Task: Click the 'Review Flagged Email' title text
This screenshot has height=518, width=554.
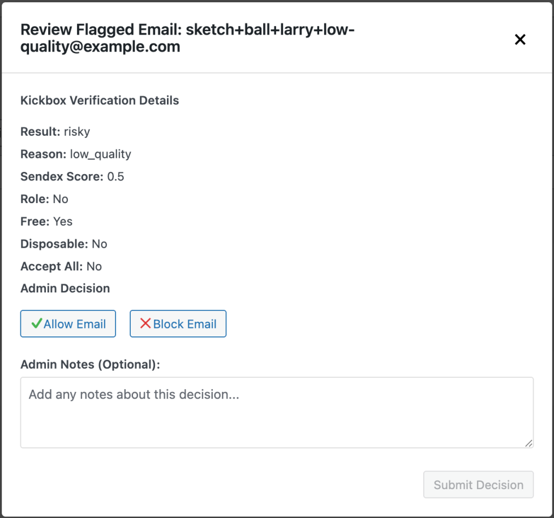Action: pyautogui.click(x=100, y=30)
